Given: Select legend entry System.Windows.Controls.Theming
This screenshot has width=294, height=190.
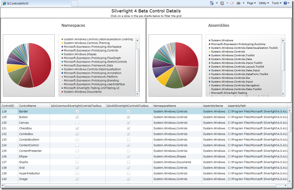Looking at the screenshot, I should coord(86,43).
